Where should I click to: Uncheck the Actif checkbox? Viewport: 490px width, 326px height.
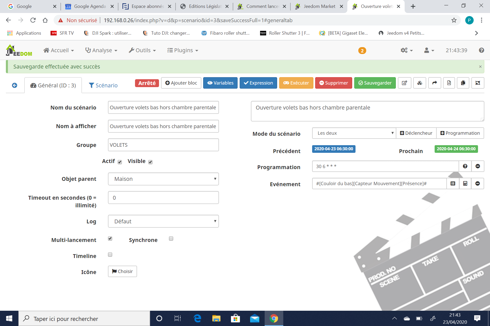[x=120, y=162]
